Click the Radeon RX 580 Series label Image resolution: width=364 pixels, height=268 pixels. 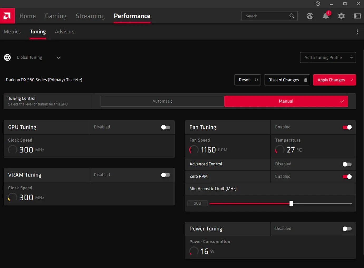point(44,80)
